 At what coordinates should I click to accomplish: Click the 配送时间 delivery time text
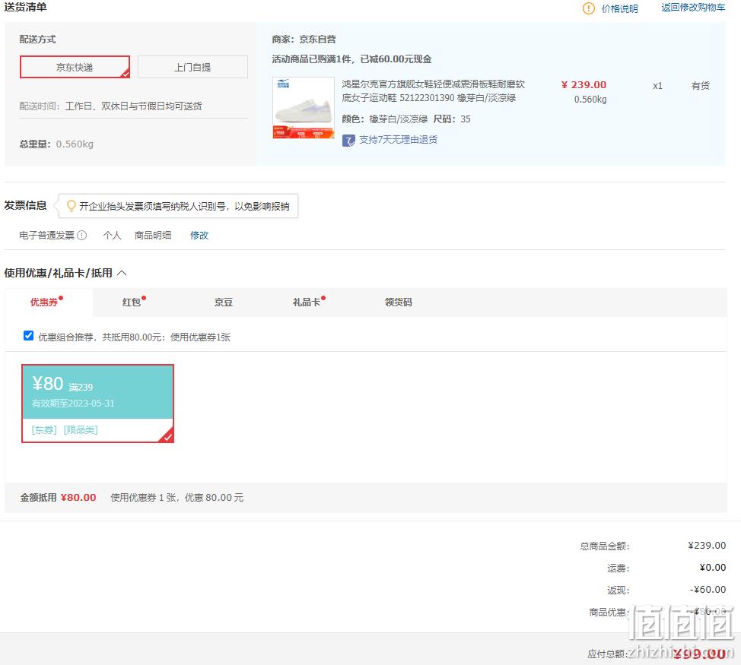click(x=110, y=106)
